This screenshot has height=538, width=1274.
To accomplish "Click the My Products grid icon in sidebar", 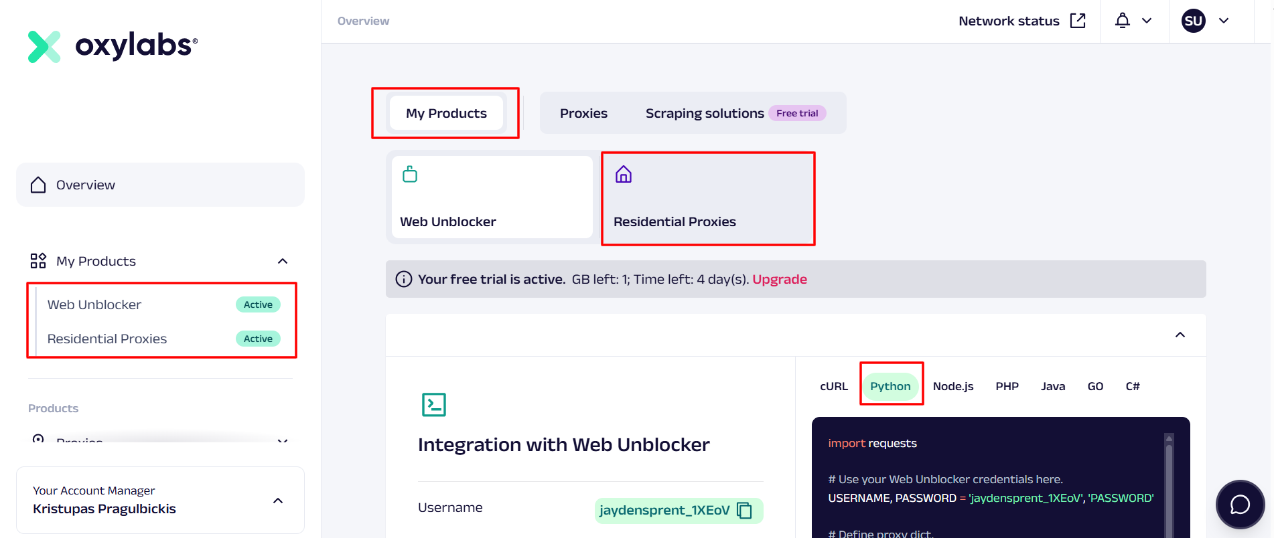I will (38, 261).
